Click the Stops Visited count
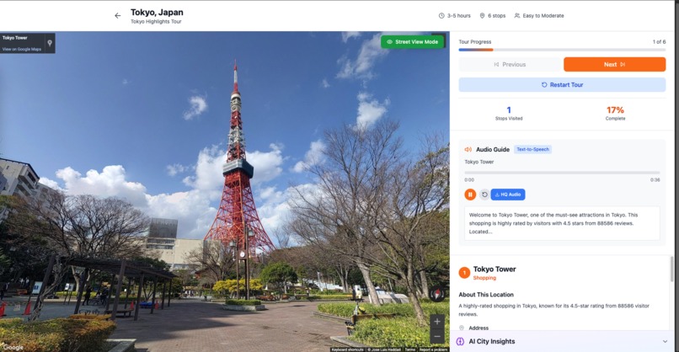This screenshot has width=679, height=352. point(509,113)
